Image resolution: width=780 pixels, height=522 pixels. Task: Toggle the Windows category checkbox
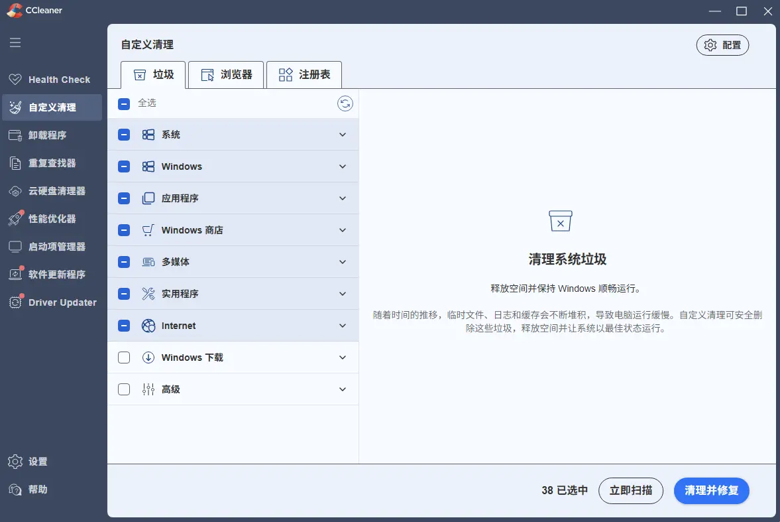tap(124, 166)
